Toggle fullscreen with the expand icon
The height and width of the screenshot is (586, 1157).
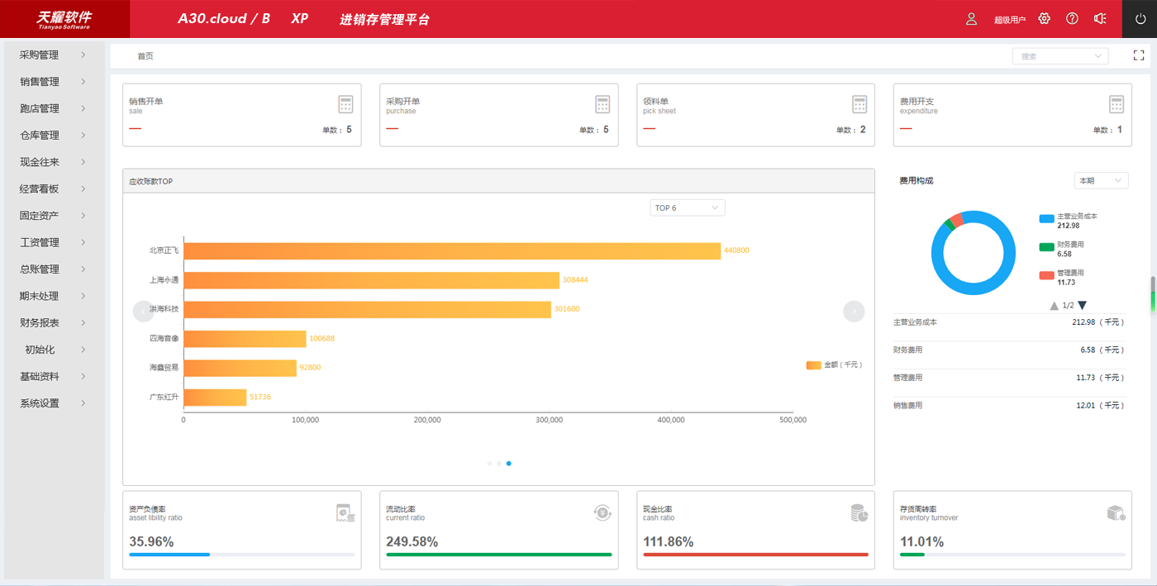coord(1138,55)
